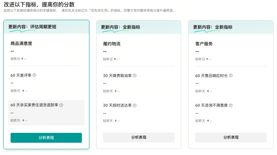The height and width of the screenshot is (155, 277).
Task: Click 分析表现 button in 客户服务 card
Action: [231, 137]
